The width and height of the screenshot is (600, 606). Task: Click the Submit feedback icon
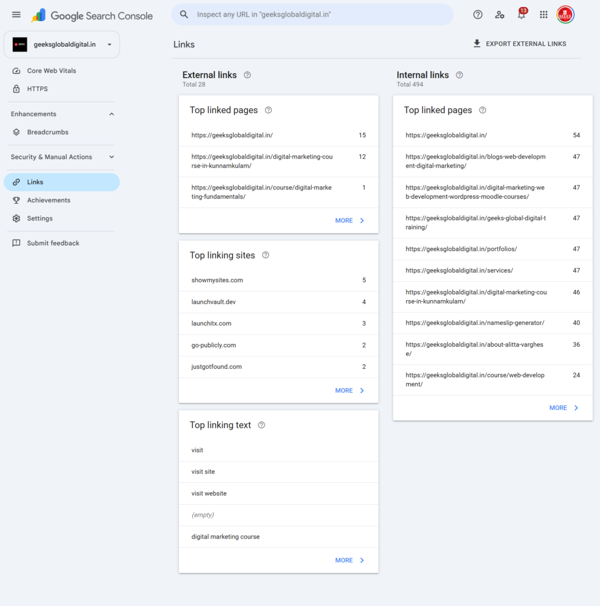pyautogui.click(x=16, y=243)
